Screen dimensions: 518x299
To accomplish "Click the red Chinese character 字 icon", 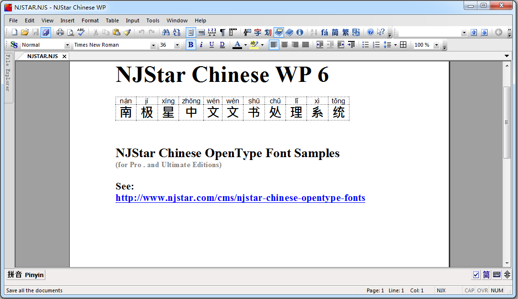I will tap(258, 32).
